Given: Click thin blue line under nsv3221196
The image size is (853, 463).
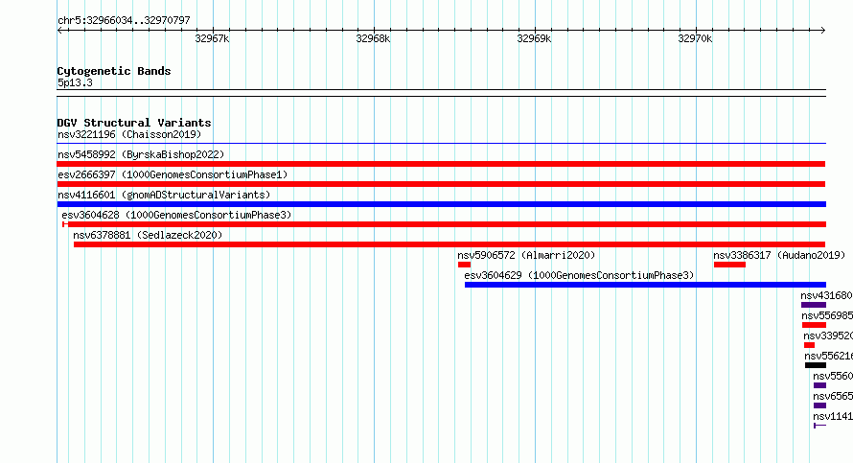Looking at the screenshot, I should [441, 144].
